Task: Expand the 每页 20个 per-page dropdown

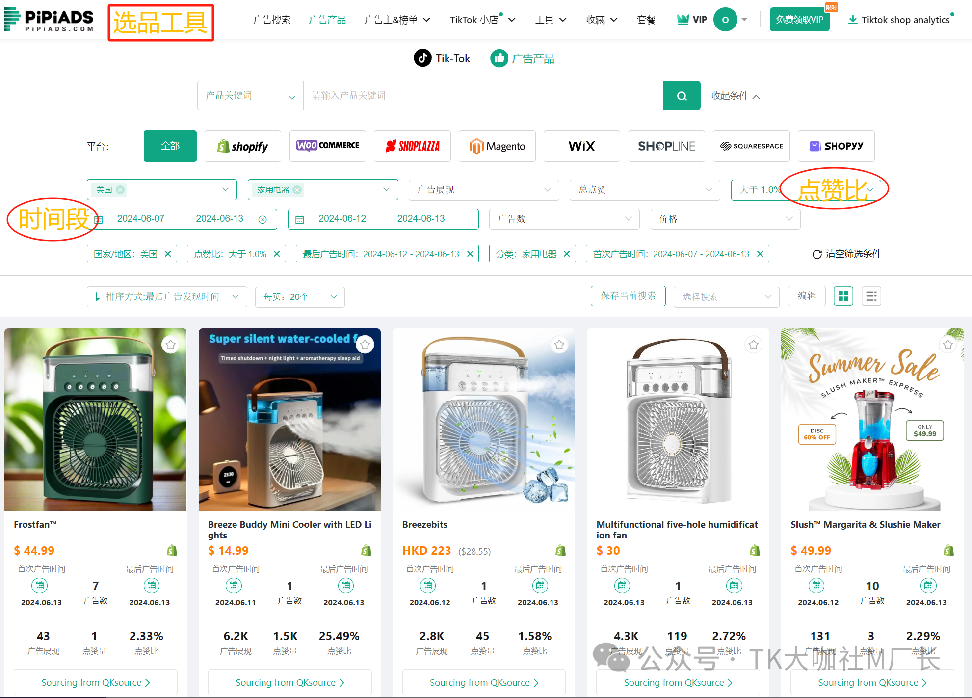Action: [300, 296]
